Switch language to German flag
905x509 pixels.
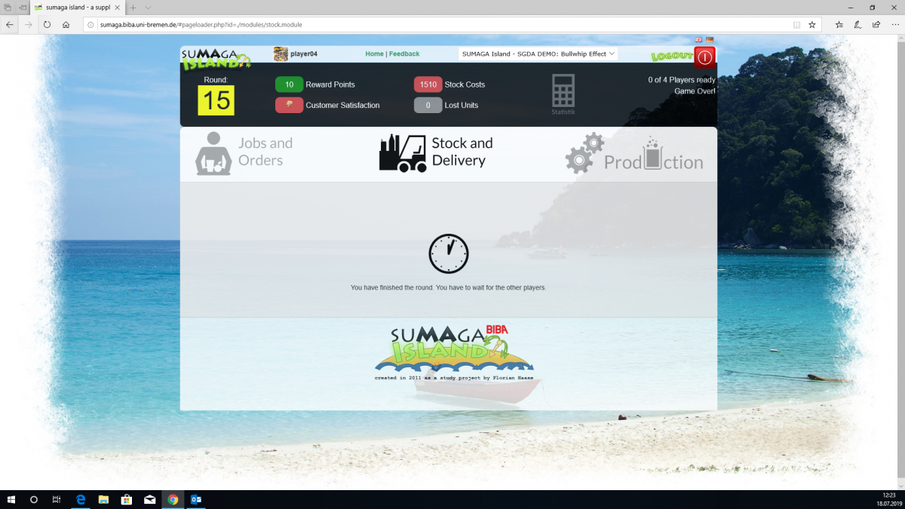(709, 40)
